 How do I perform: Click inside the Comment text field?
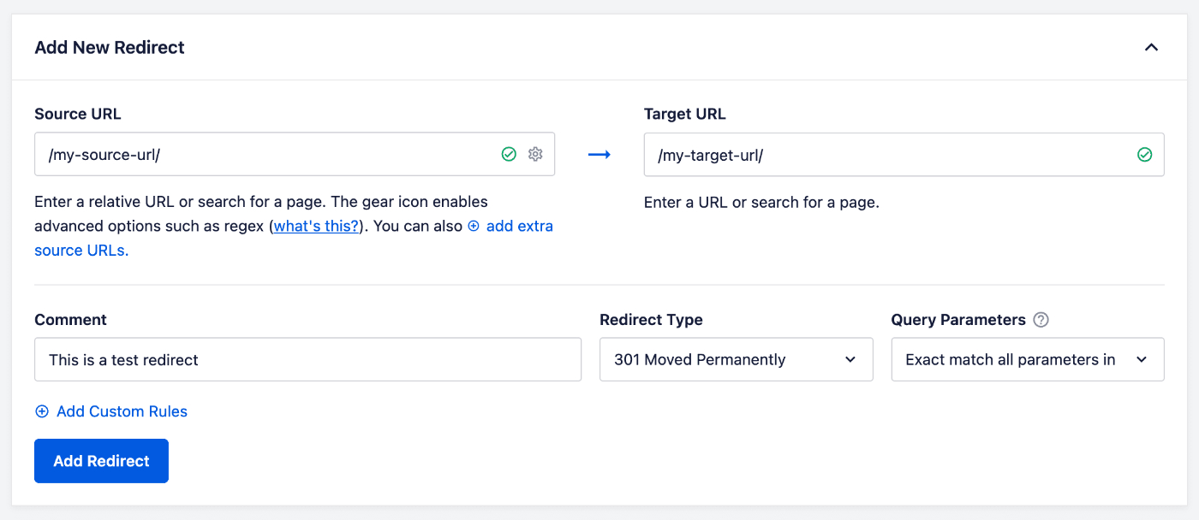pos(308,359)
